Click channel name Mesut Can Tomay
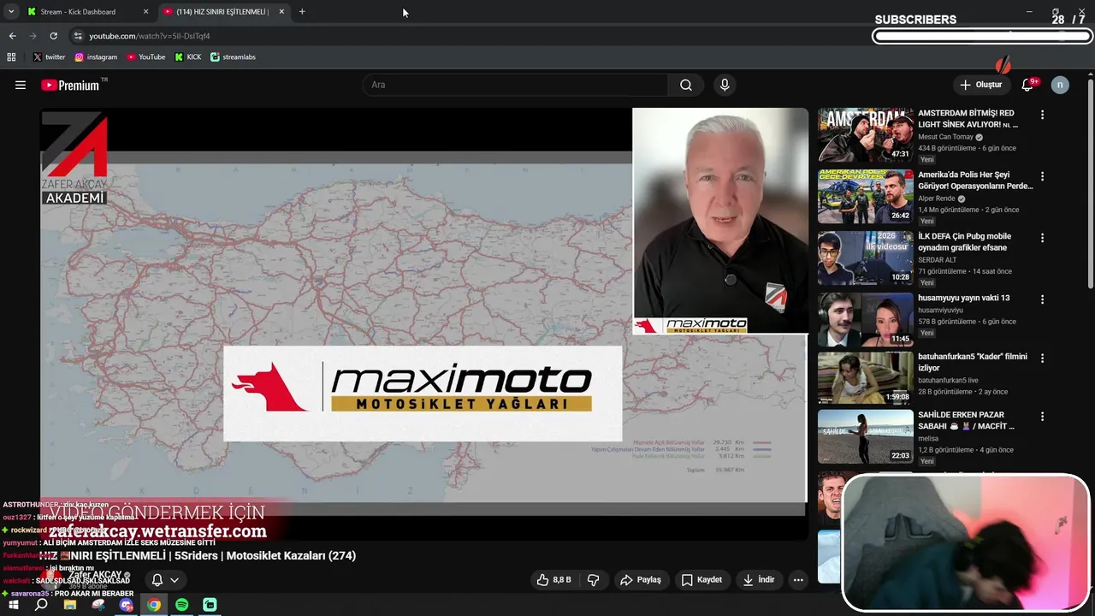 (945, 137)
